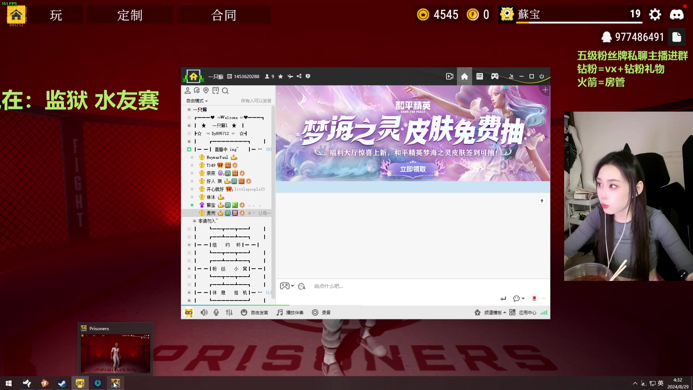The image size is (693, 390).
Task: Select user 麦兜 in channel list
Action: click(211, 213)
